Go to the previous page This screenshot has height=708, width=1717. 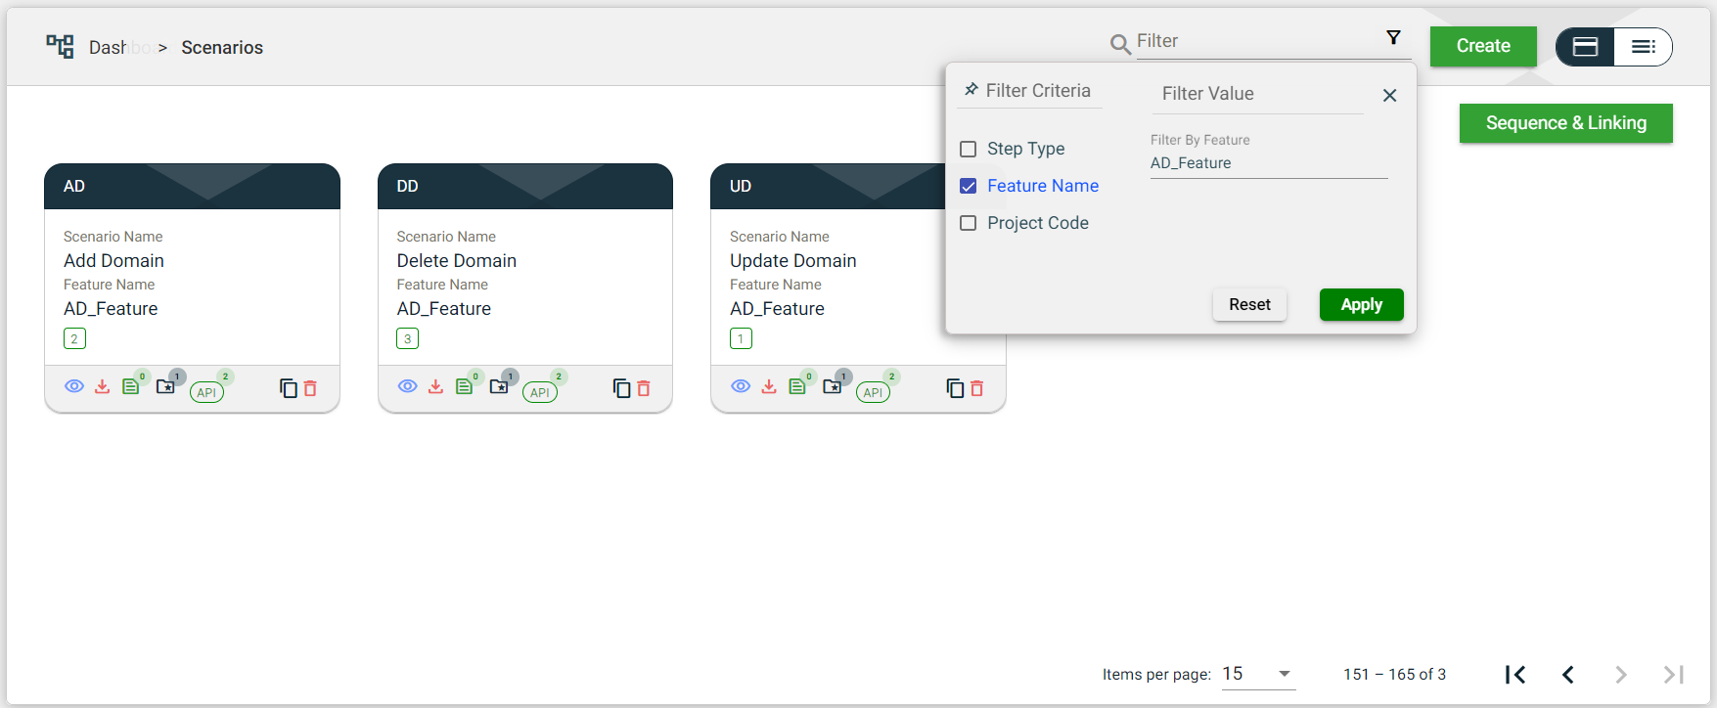[x=1568, y=675]
